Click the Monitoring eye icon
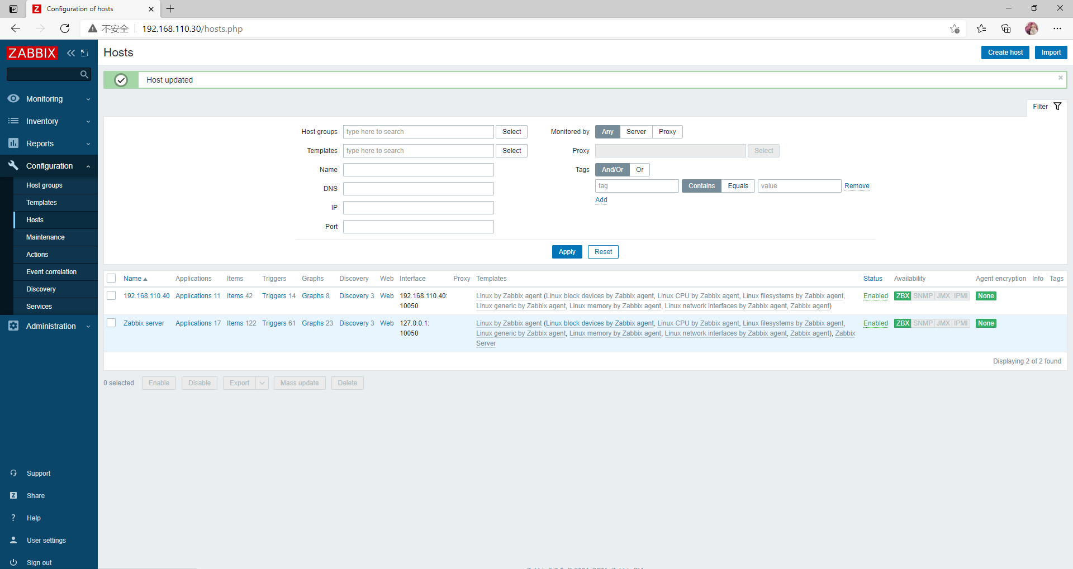Image resolution: width=1073 pixels, height=569 pixels. pyautogui.click(x=13, y=98)
